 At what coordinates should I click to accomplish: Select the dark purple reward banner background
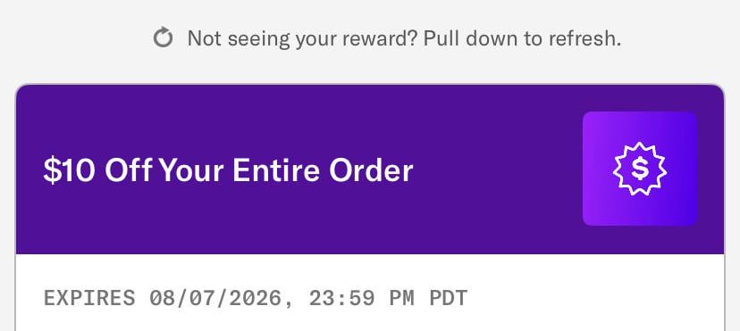click(370, 169)
